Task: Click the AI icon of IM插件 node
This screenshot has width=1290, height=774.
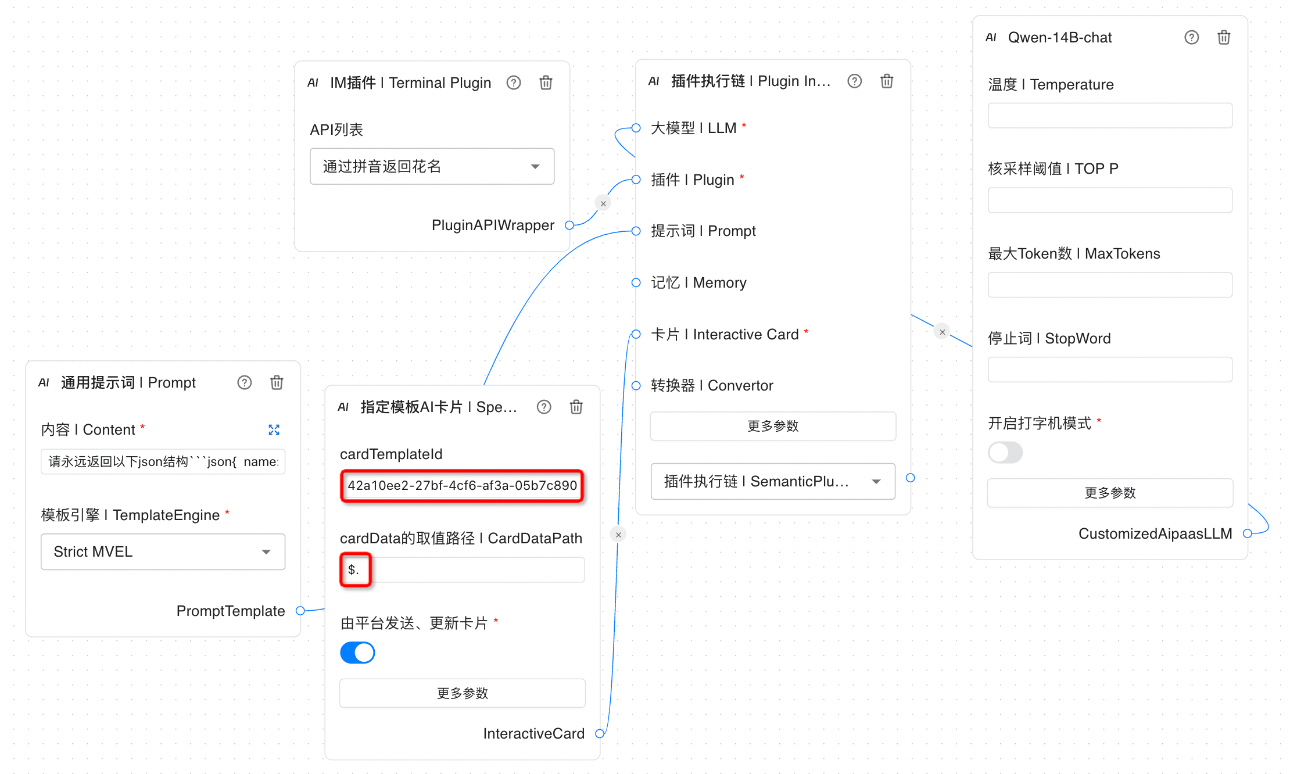Action: point(313,83)
